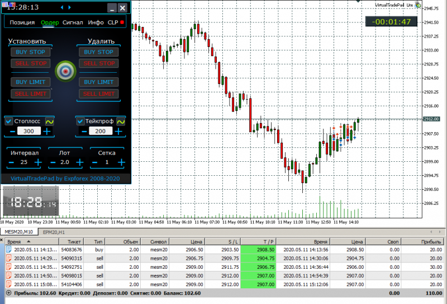Click the sell deal icon for ticket 54092751
447x304 pixels.
tap(9, 267)
